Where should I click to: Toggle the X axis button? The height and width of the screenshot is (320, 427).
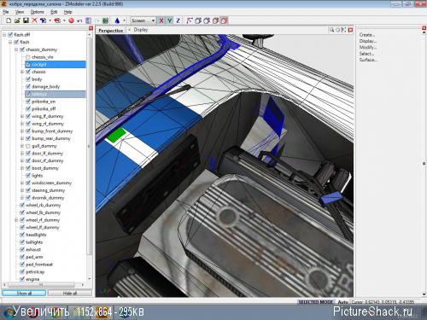point(161,20)
